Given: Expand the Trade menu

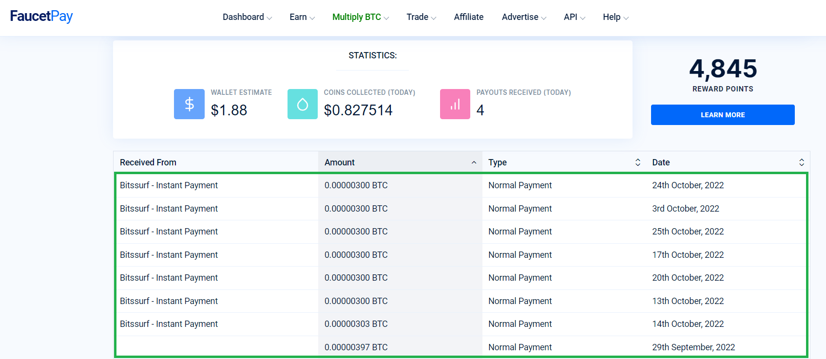Looking at the screenshot, I should [422, 17].
